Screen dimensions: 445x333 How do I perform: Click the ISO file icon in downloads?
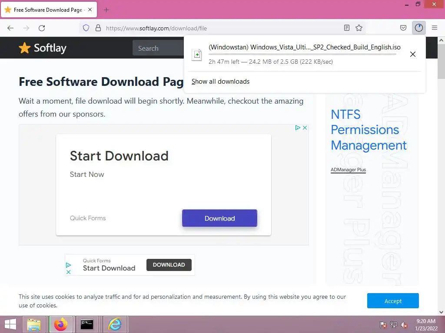coord(197,54)
